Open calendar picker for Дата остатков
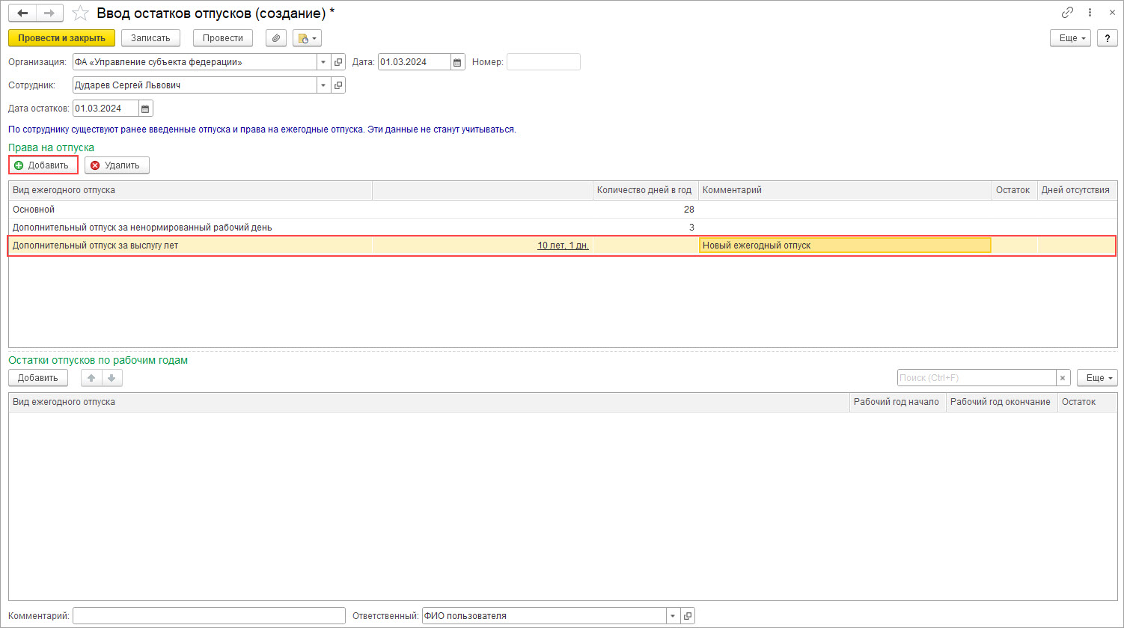This screenshot has width=1124, height=628. (146, 109)
